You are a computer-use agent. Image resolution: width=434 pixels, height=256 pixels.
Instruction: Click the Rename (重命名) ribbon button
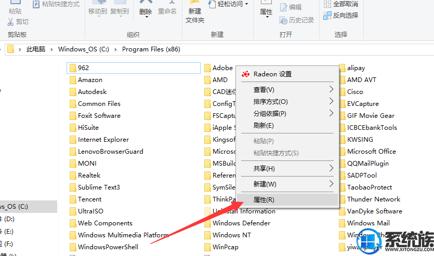click(x=167, y=8)
